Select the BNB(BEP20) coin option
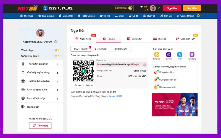Image resolution: width=221 pixels, height=138 pixels. point(121,49)
